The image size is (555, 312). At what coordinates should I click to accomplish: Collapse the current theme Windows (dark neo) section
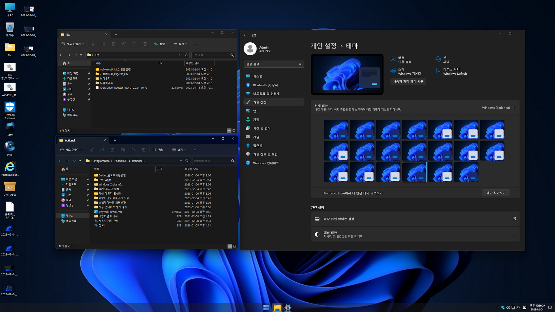pyautogui.click(x=514, y=108)
